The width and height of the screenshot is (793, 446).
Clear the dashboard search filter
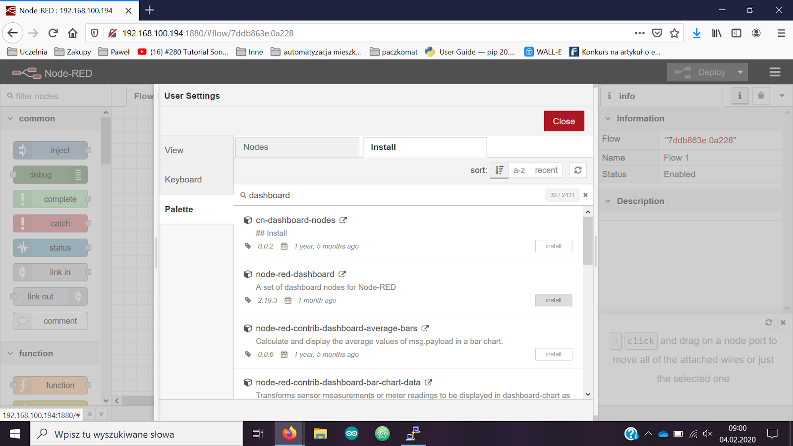pos(585,195)
